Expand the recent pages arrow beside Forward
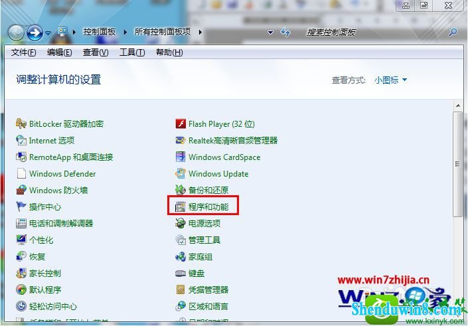The height and width of the screenshot is (326, 468). 48,33
